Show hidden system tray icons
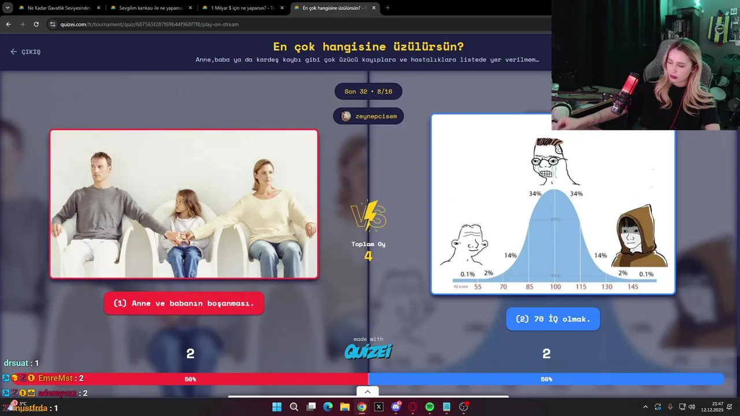This screenshot has width=740, height=416. pos(645,407)
